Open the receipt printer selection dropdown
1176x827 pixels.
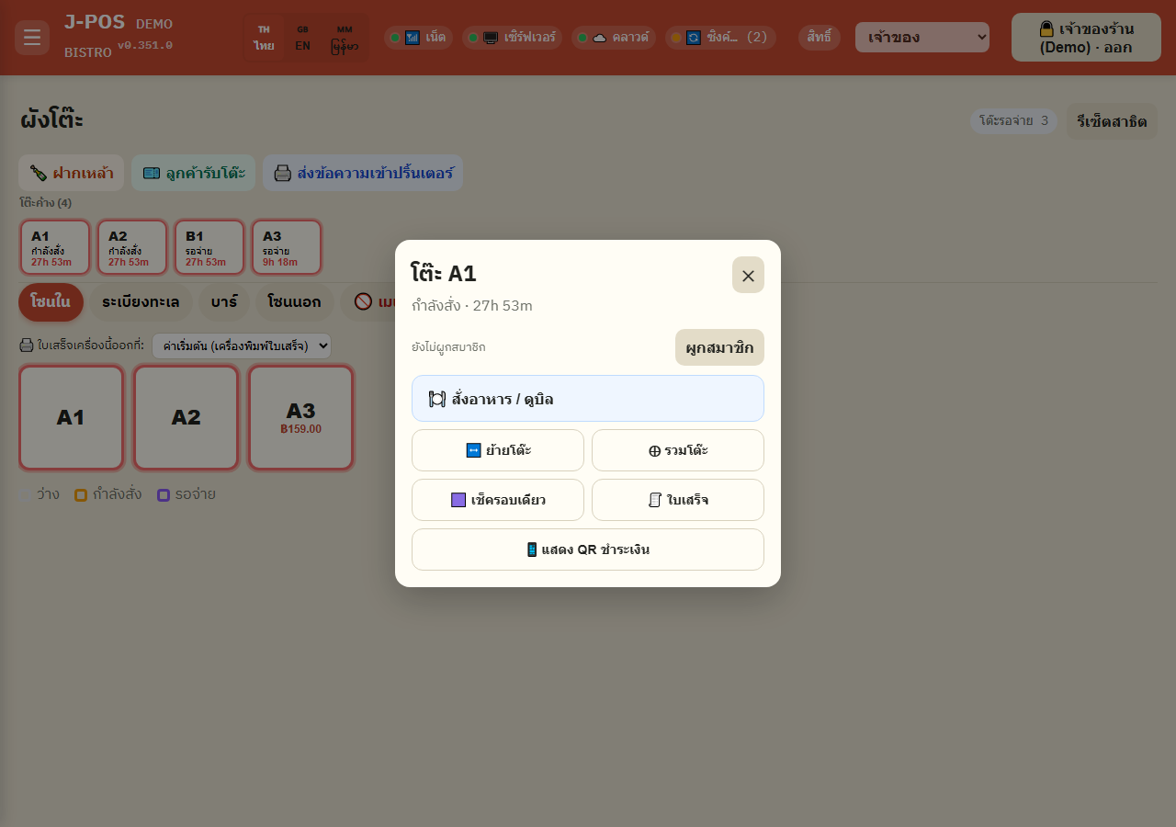tap(242, 346)
